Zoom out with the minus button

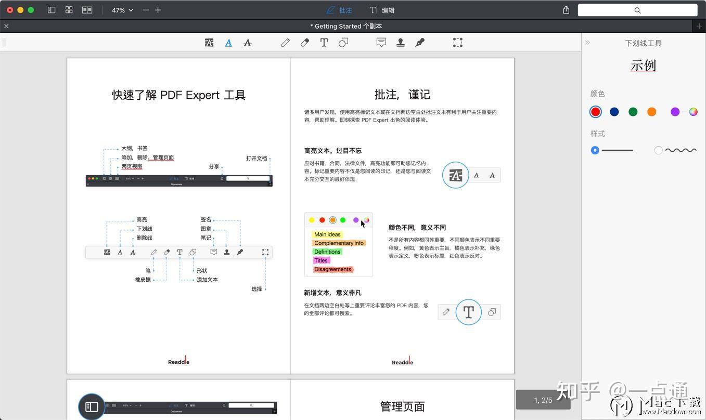pos(146,10)
